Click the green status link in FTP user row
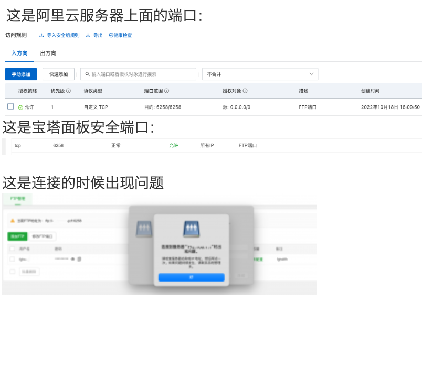 pos(258,259)
